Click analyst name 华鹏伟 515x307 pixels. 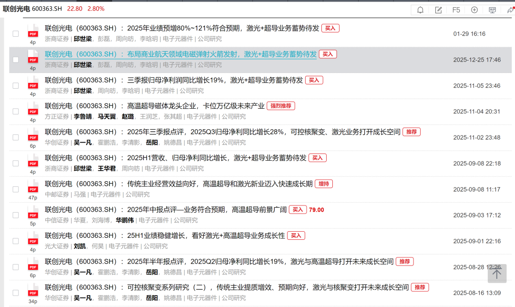coord(125,220)
